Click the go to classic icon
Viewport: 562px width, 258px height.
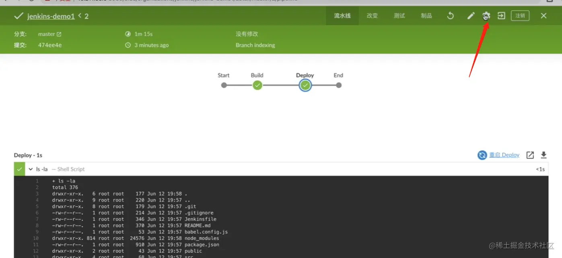click(501, 16)
